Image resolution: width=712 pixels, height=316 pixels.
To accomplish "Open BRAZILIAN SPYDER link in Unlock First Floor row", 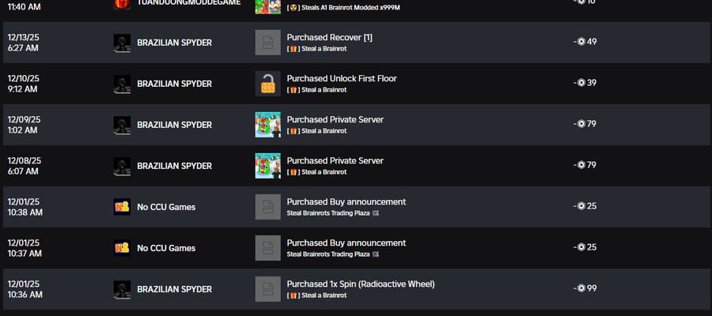I will 174,84.
